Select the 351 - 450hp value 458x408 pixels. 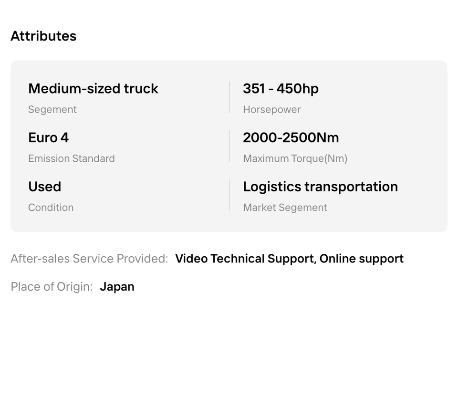281,89
